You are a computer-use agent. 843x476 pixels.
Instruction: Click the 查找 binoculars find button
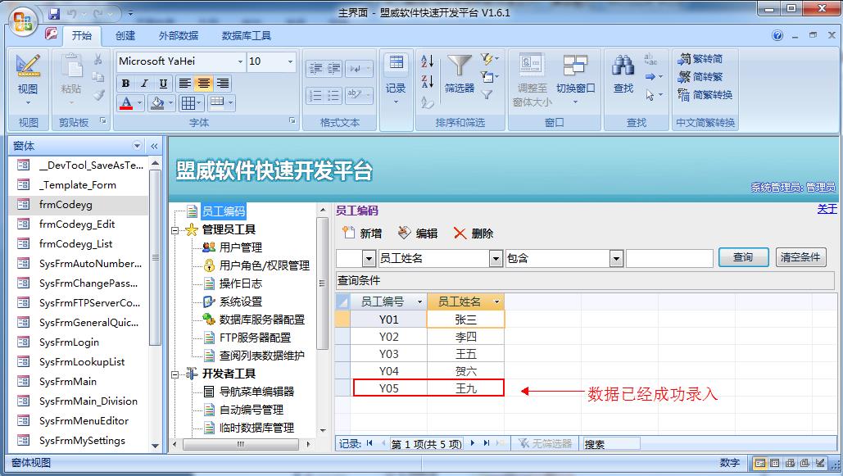[623, 74]
